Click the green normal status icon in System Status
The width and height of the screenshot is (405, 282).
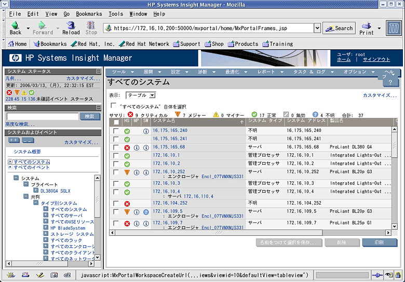pyautogui.click(x=32, y=92)
